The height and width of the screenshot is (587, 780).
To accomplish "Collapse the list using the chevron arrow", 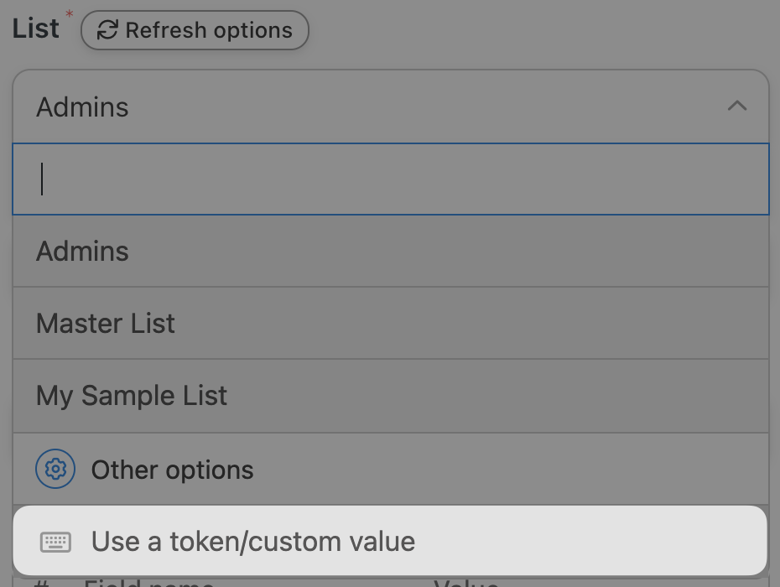I will [736, 106].
